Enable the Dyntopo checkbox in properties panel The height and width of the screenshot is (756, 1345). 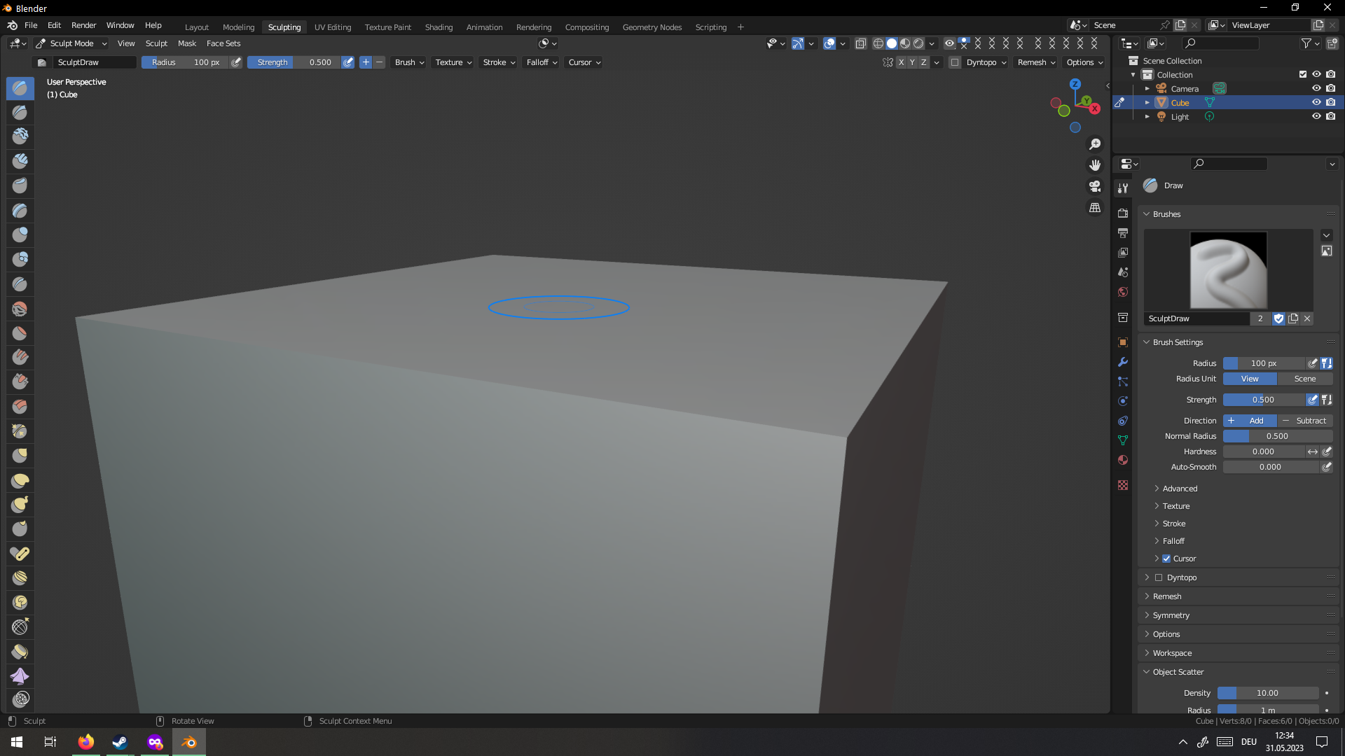click(x=1159, y=577)
